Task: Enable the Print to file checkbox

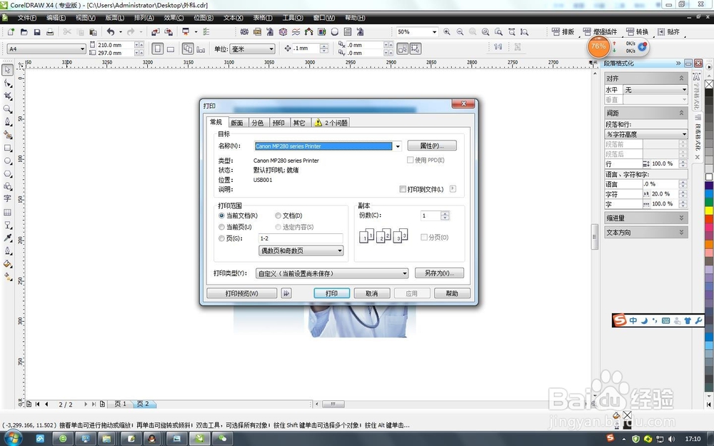Action: (x=403, y=189)
